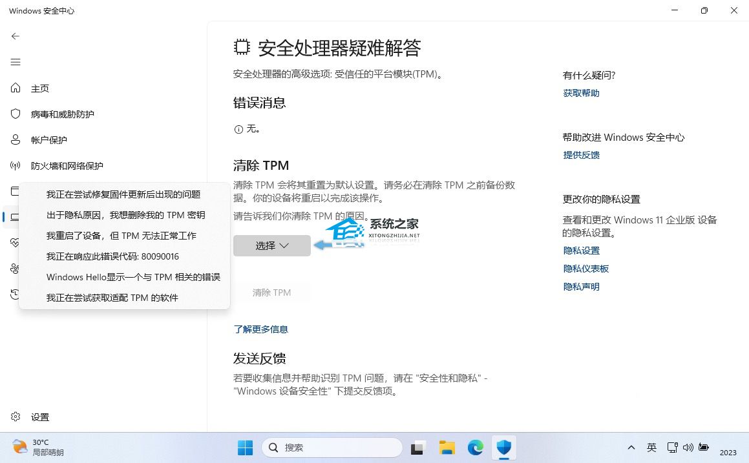Launch Microsoft Edge from the taskbar
The height and width of the screenshot is (463, 749).
click(475, 447)
